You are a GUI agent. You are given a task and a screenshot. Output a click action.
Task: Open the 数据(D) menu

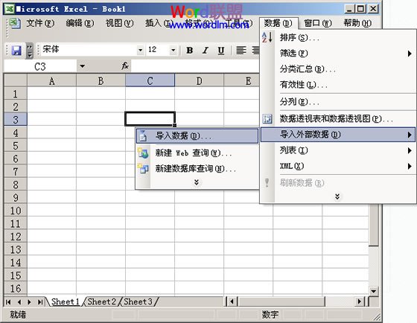coord(278,23)
